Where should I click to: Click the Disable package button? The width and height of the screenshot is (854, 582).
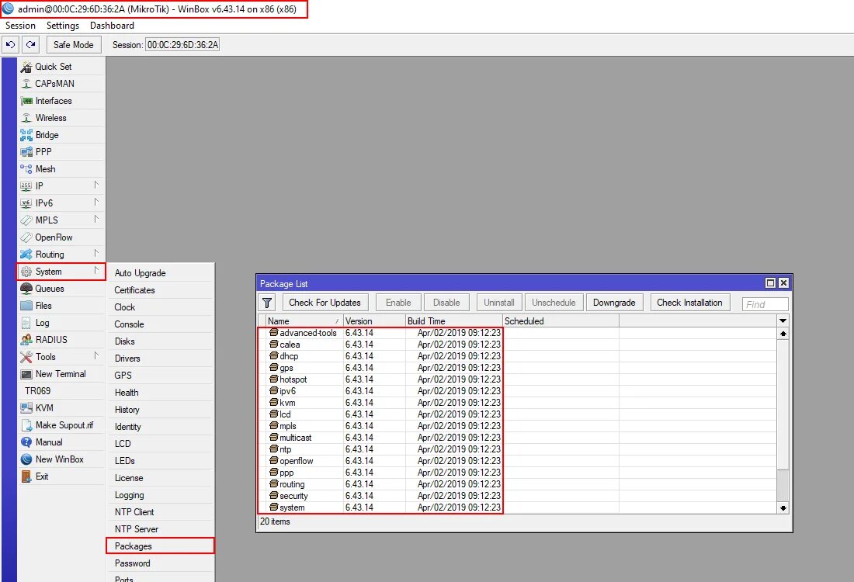click(x=446, y=303)
